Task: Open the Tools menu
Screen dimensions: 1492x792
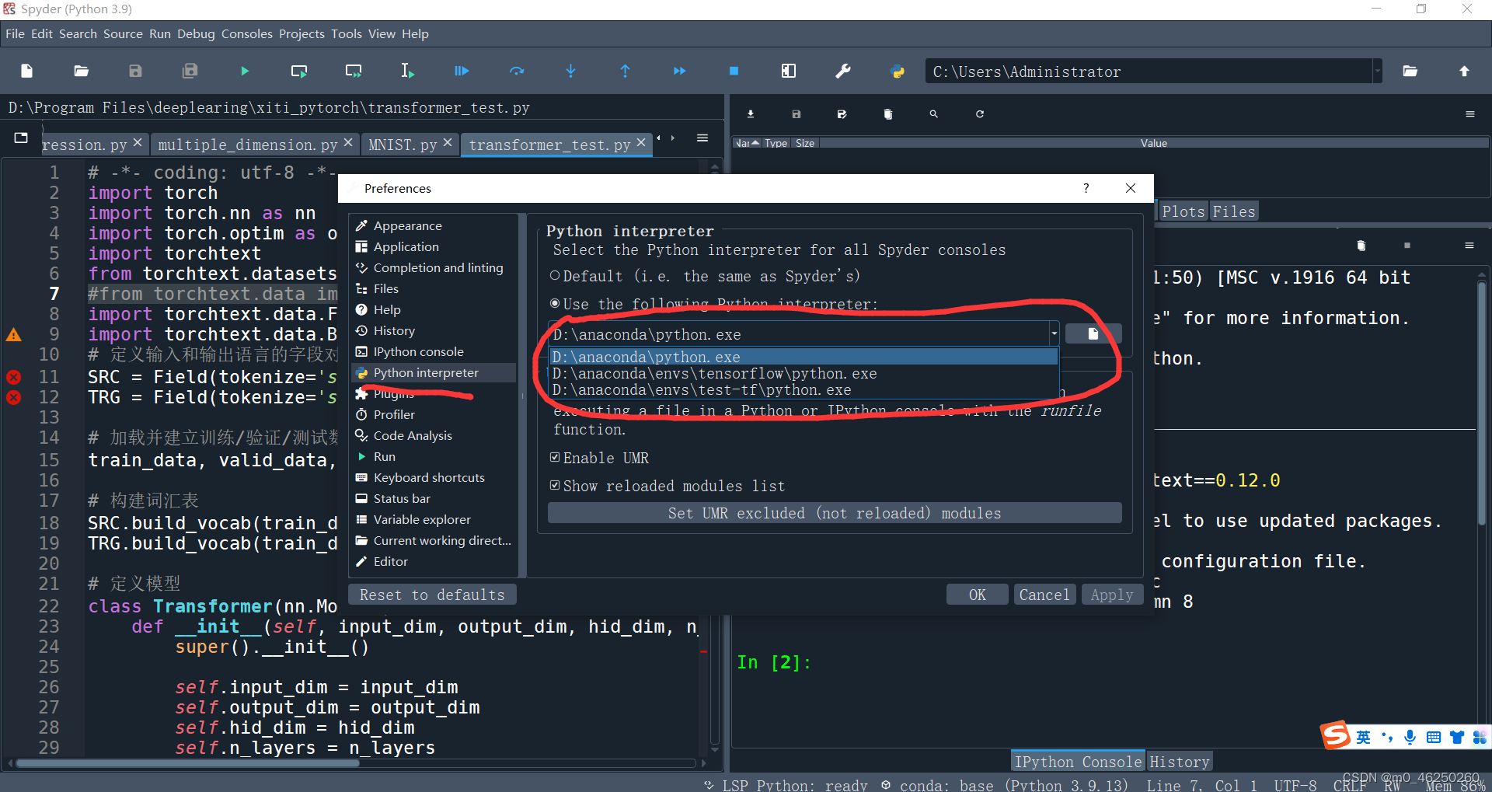Action: 347,33
